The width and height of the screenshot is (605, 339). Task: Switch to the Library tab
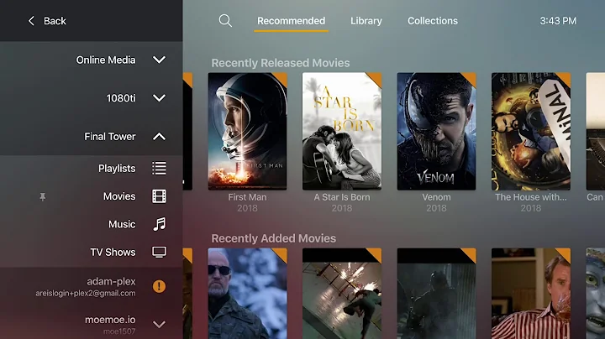(366, 21)
